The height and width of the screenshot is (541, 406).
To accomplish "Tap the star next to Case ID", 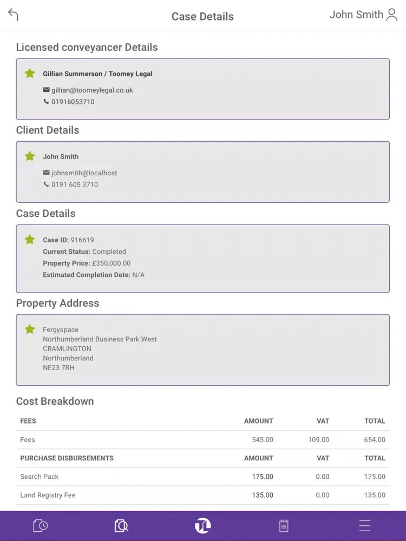I will click(30, 240).
